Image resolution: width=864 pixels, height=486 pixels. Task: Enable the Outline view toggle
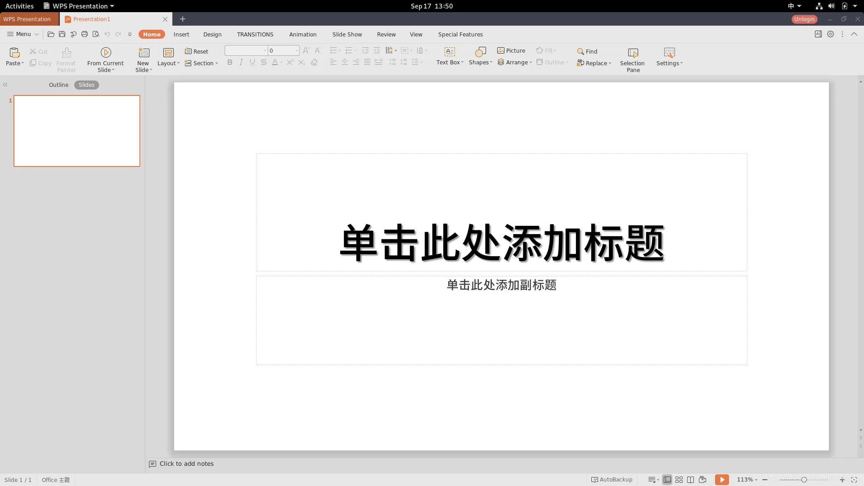click(x=58, y=84)
